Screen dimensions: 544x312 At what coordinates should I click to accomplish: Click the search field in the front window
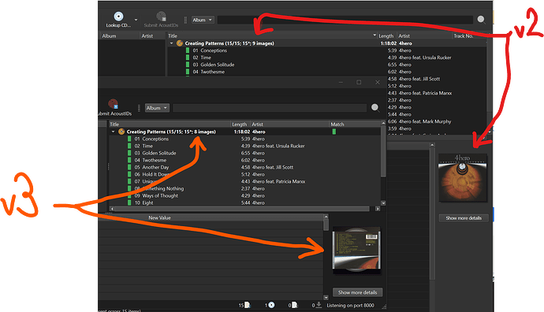269,108
